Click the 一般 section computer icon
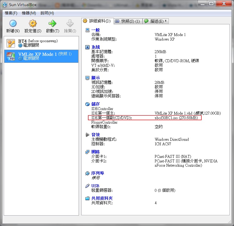Image resolution: width=234 pixels, height=226 pixels. tap(87, 30)
